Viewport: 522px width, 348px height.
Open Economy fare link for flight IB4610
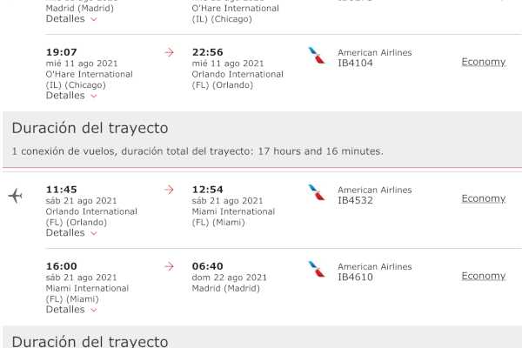[x=484, y=276]
